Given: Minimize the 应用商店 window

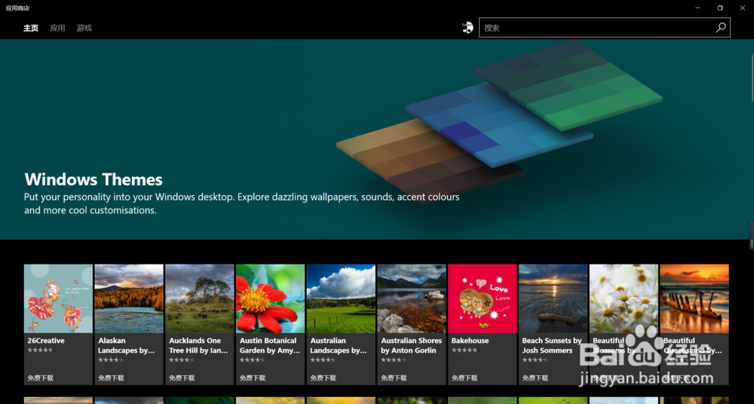Looking at the screenshot, I should 697,8.
